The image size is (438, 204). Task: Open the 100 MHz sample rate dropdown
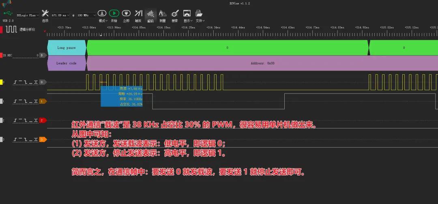[86, 15]
